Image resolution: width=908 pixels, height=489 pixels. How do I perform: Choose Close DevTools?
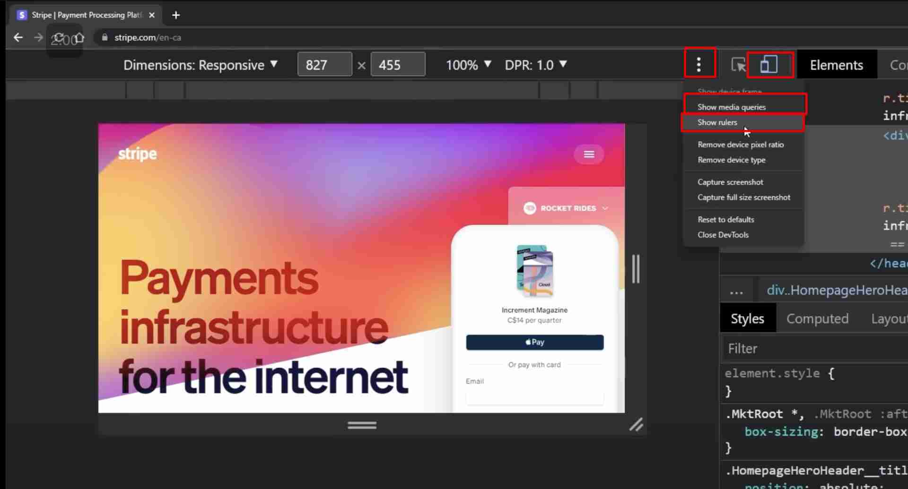744,235
